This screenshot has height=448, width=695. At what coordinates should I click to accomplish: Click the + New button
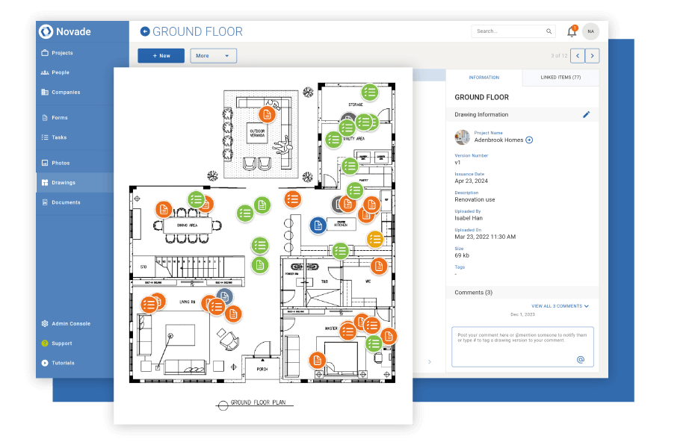161,55
